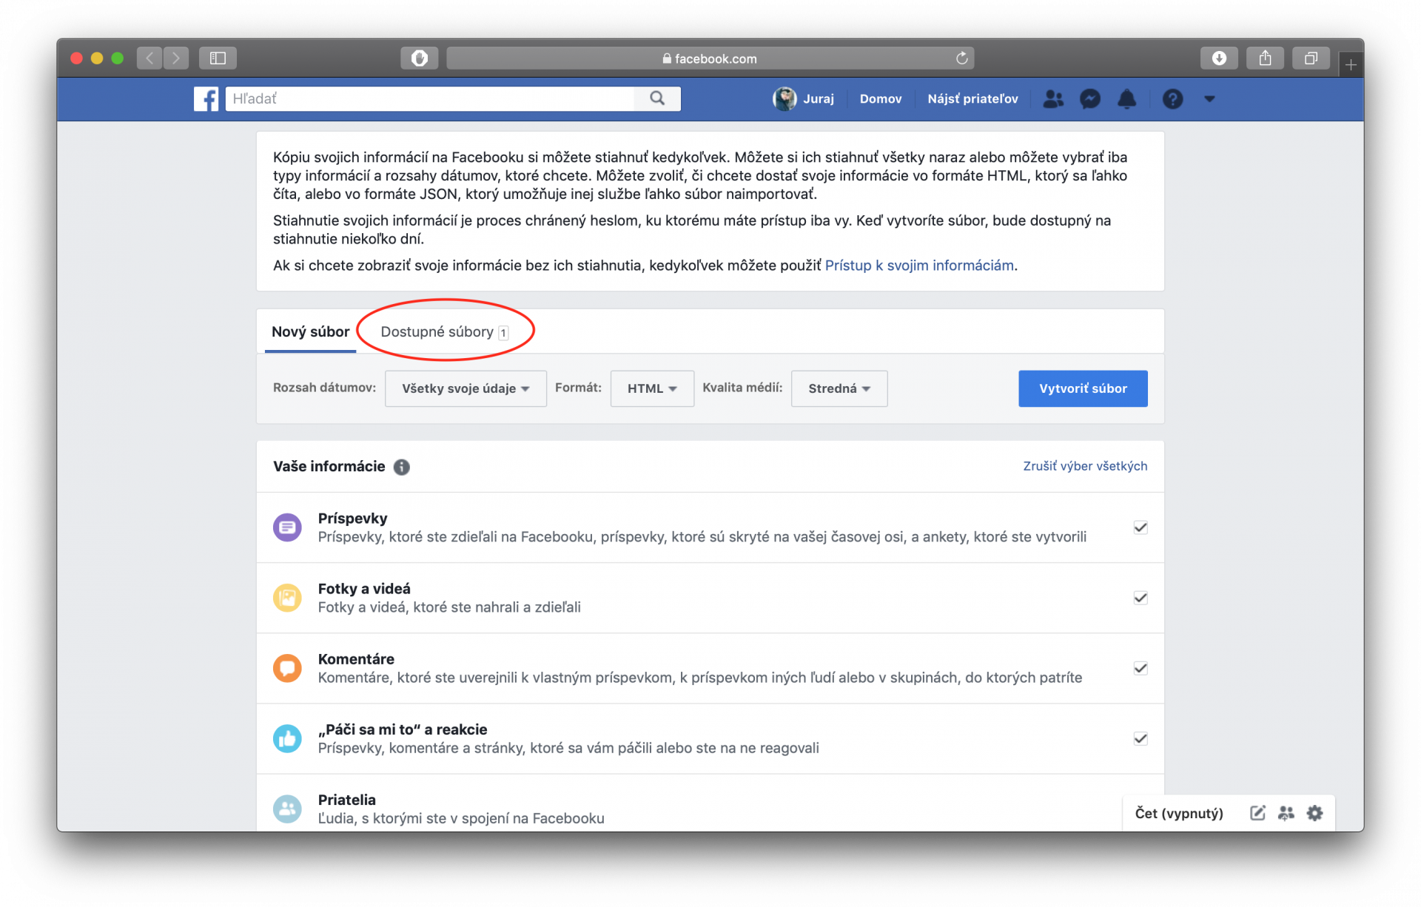Go to Domov in the top bar
The image size is (1421, 907).
881,98
